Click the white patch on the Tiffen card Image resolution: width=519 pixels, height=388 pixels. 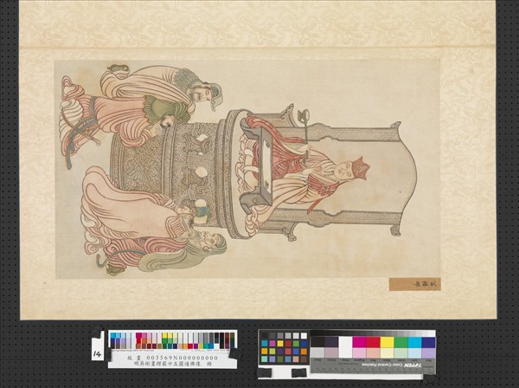[x=345, y=342]
